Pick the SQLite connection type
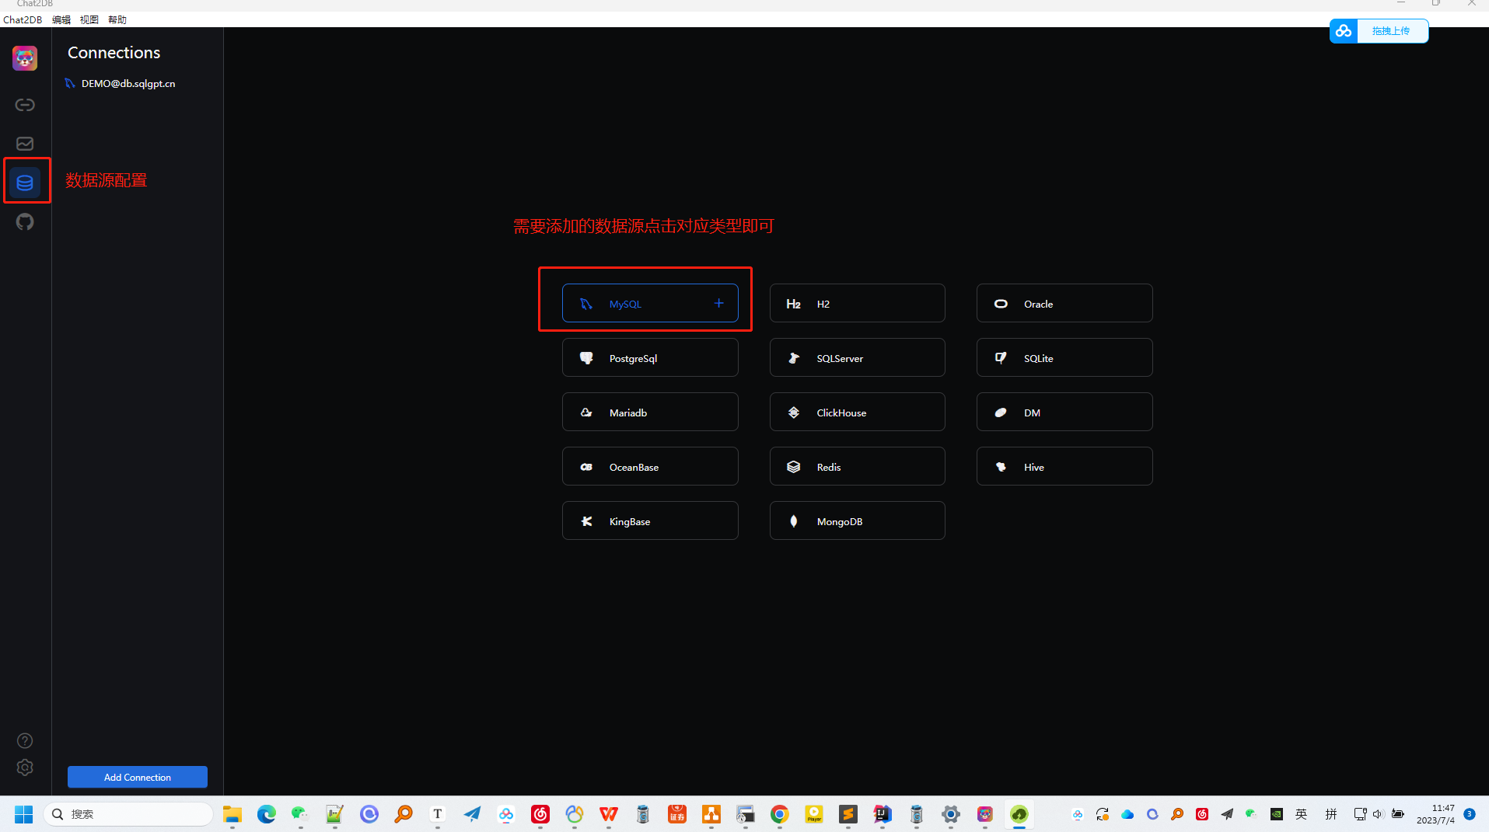 click(1064, 357)
